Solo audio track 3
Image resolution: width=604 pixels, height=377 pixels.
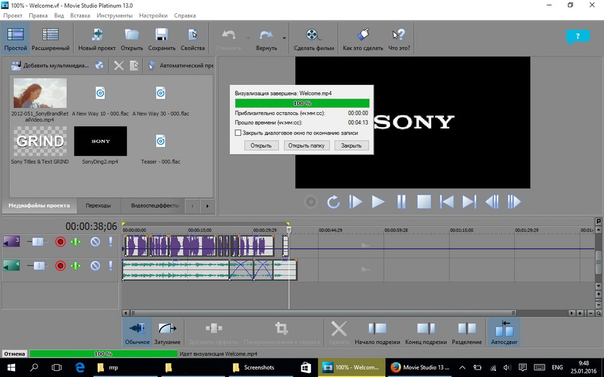pyautogui.click(x=111, y=242)
